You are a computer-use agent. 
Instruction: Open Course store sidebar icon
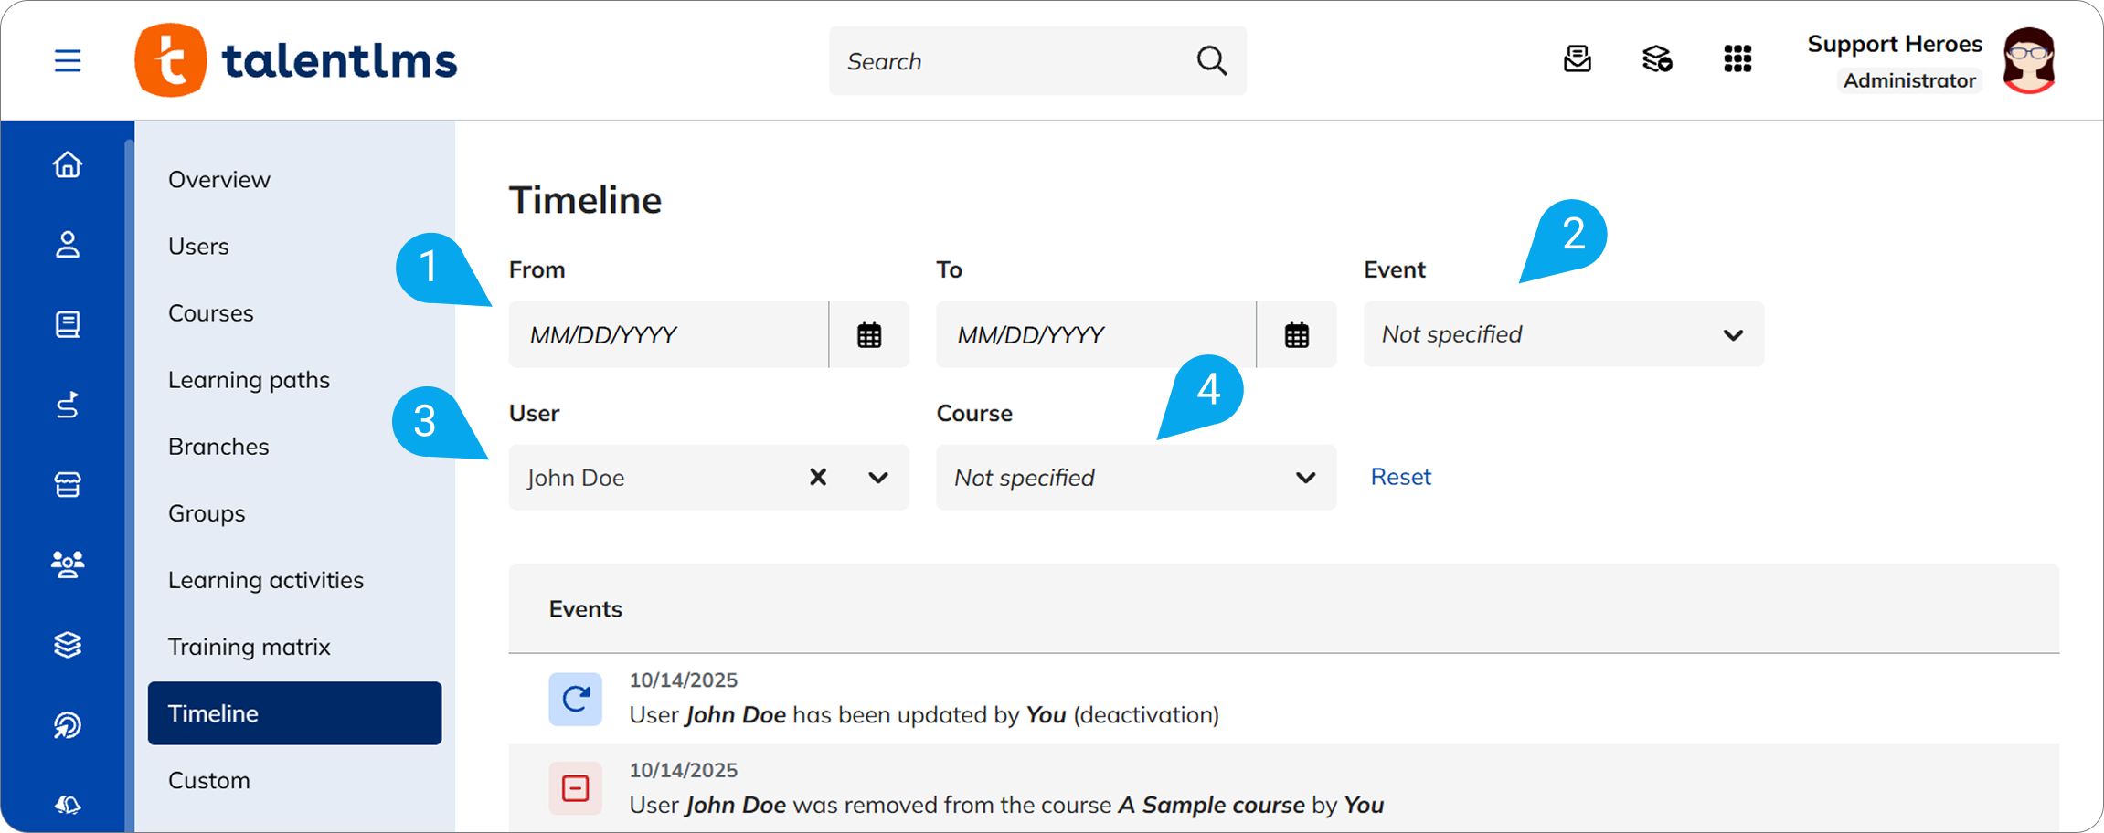point(68,484)
